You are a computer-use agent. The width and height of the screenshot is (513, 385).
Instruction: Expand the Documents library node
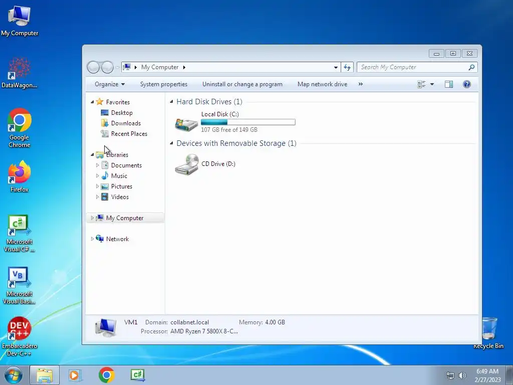click(x=97, y=165)
